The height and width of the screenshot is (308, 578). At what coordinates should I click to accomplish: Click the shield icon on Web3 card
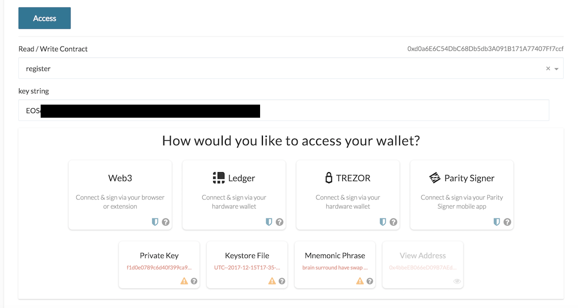point(155,222)
